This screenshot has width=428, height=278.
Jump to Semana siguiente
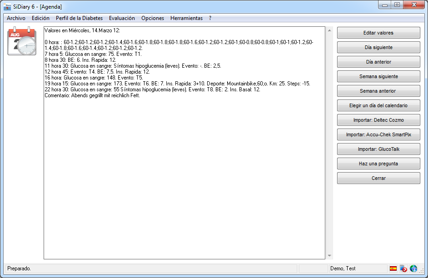(x=378, y=76)
